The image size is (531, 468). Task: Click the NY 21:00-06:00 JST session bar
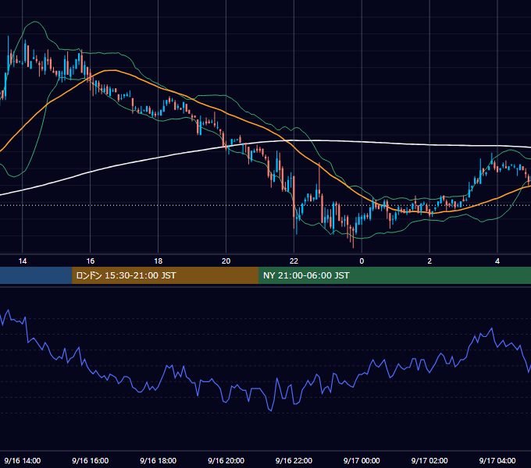[394, 275]
